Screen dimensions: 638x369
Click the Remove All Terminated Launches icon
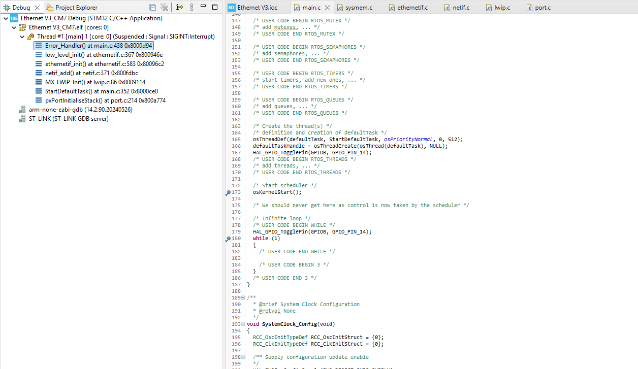(x=164, y=7)
